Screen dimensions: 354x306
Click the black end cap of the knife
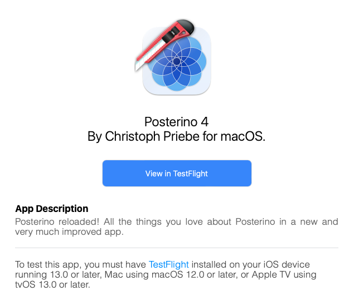186,26
